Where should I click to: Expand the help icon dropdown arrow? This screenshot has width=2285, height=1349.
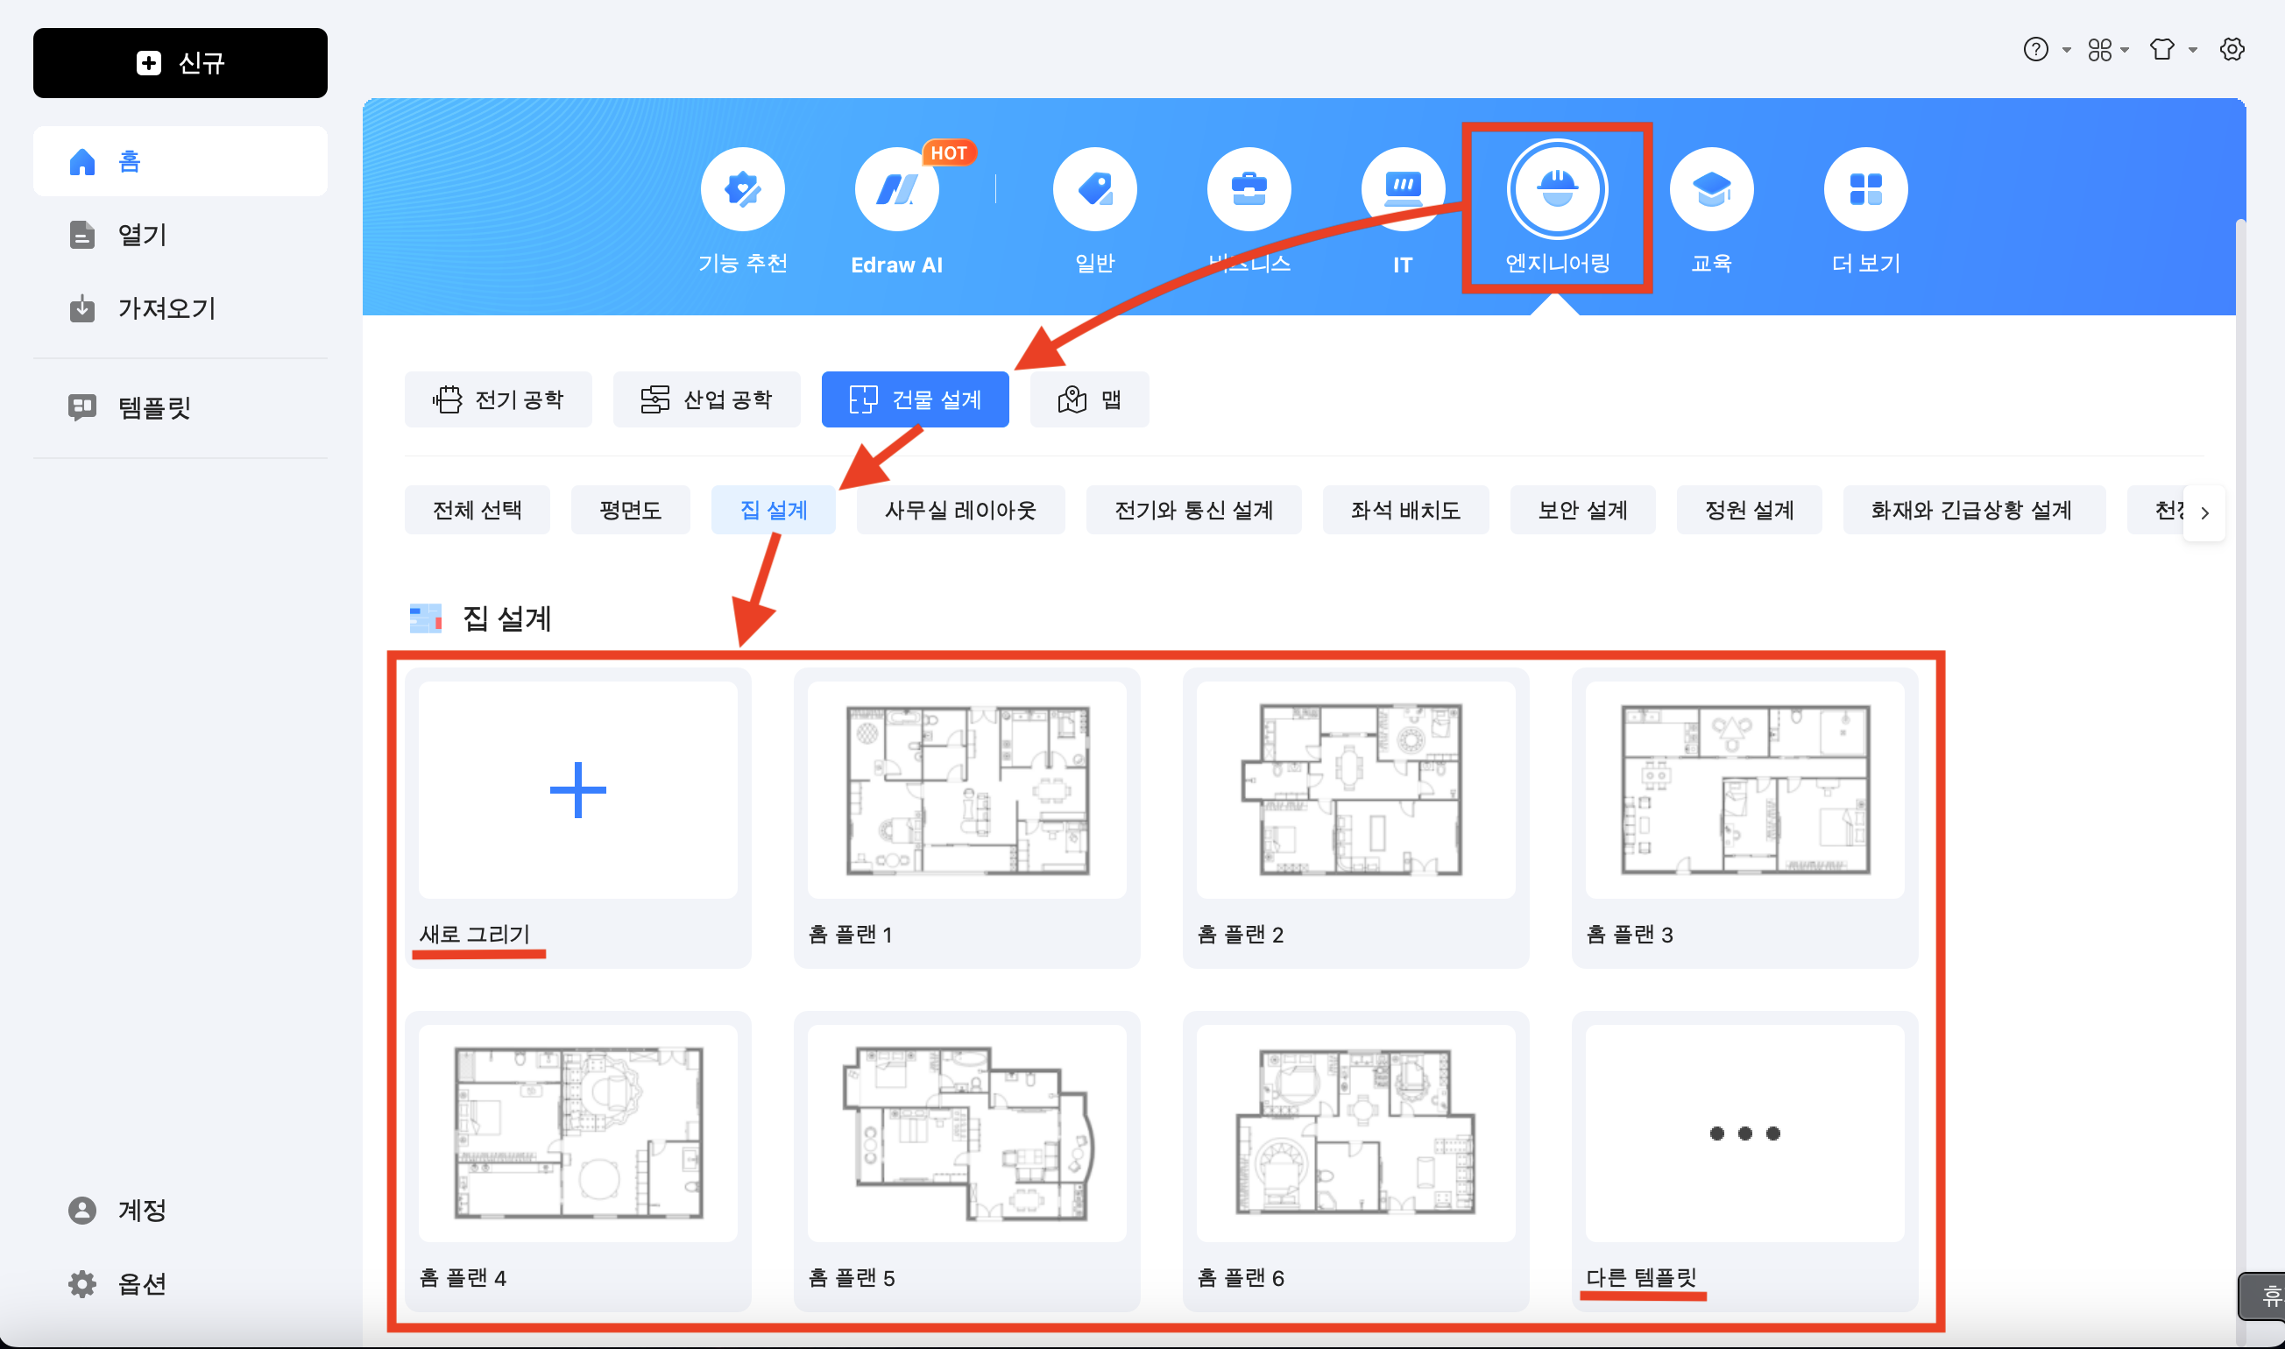coord(2066,50)
